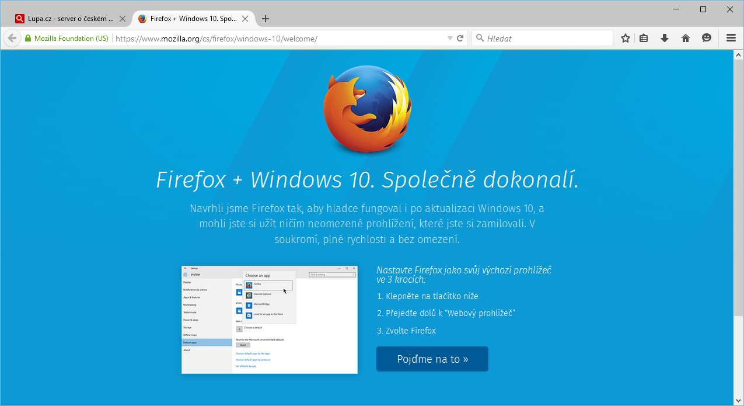Open the Firefox Hello smiley icon
Screen dimensions: 744x406
(x=707, y=38)
